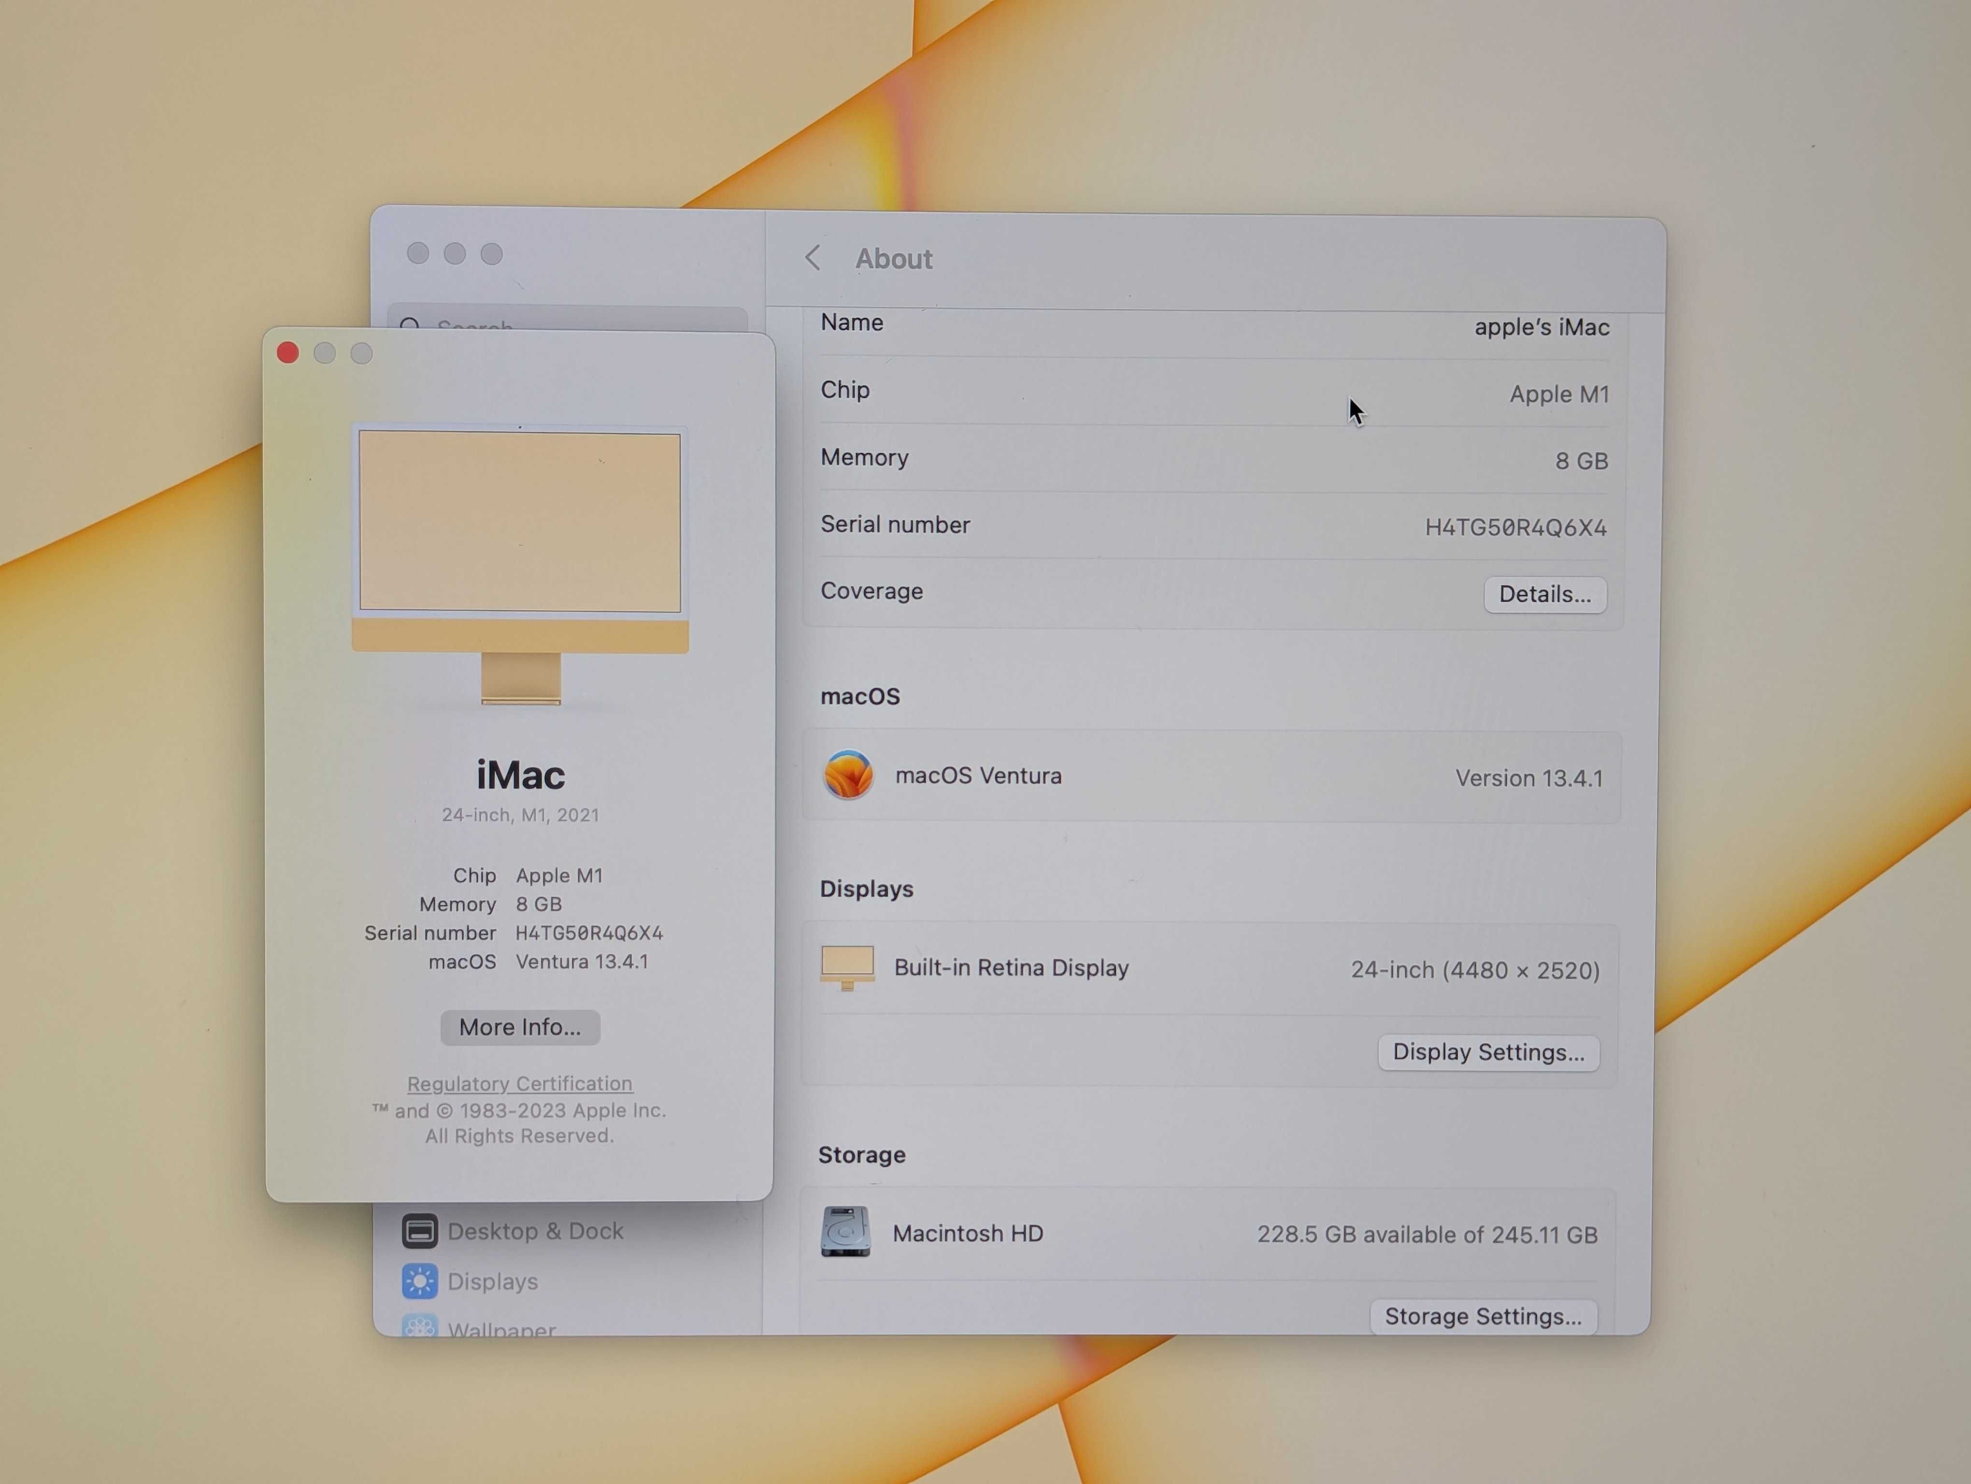
Task: Click More Info… in iMac window
Action: pyautogui.click(x=520, y=1027)
